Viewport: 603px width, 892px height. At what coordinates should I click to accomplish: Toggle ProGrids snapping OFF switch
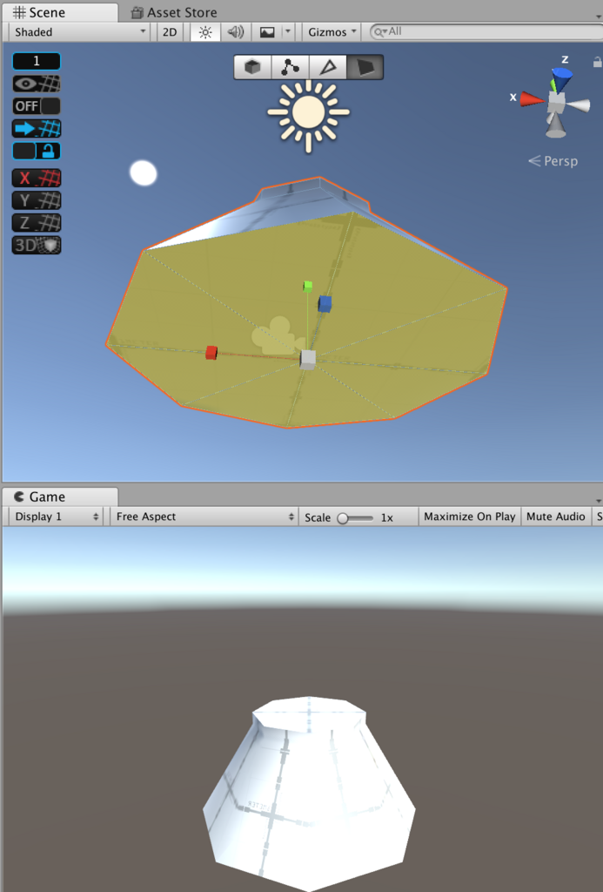[x=37, y=105]
